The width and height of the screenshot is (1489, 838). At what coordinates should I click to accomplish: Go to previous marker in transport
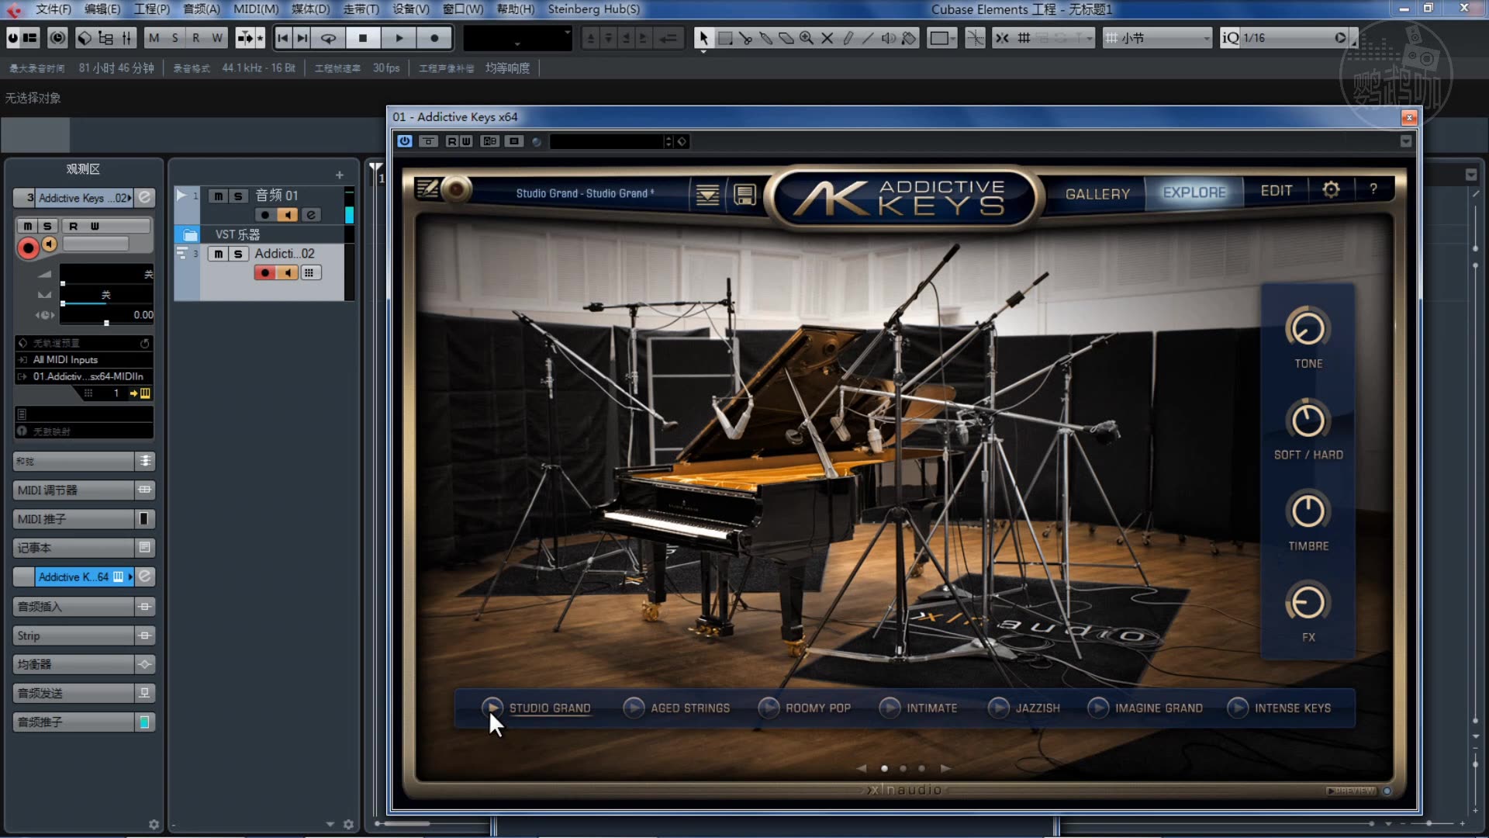pyautogui.click(x=283, y=38)
